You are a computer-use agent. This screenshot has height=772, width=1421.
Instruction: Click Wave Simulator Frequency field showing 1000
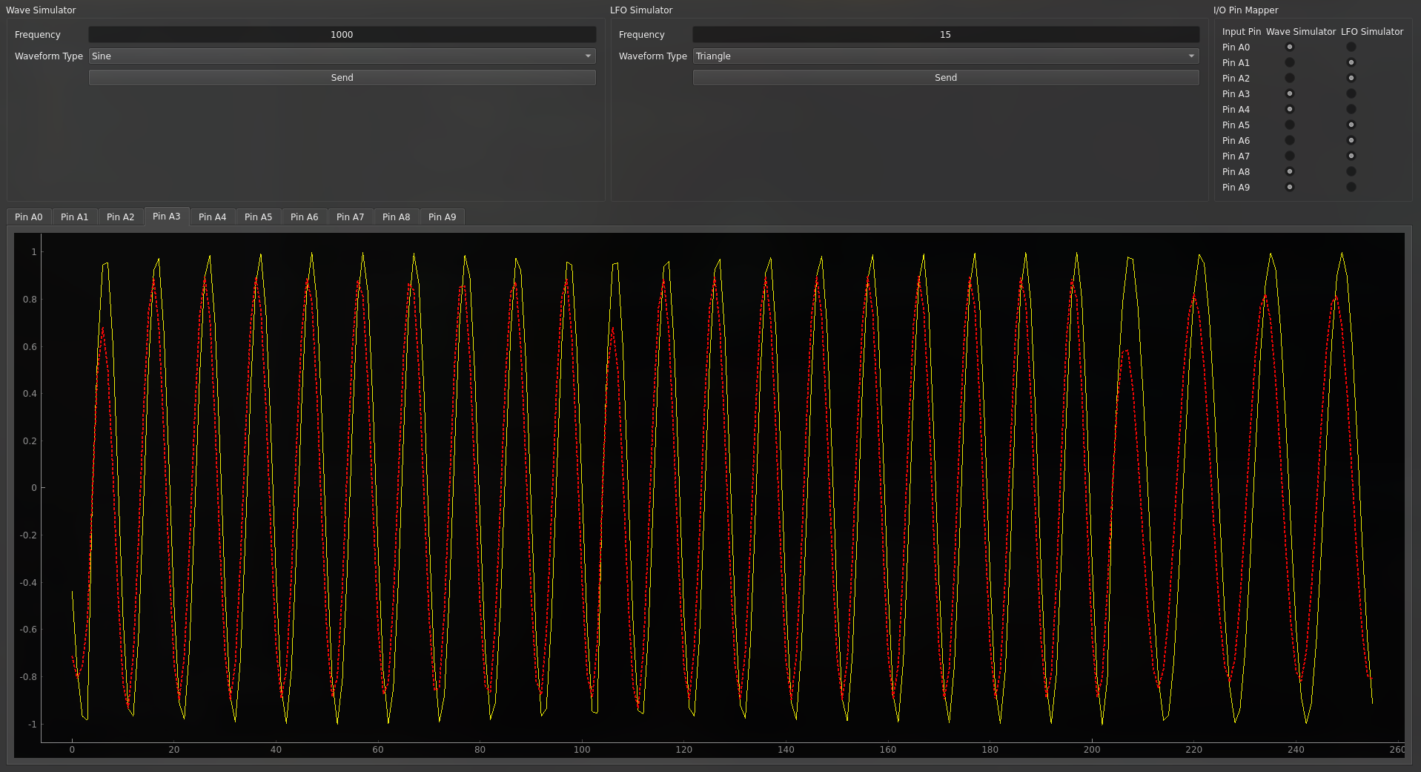[342, 35]
